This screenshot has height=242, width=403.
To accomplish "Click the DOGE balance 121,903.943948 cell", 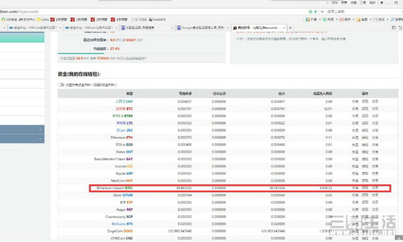I will point(179,231).
